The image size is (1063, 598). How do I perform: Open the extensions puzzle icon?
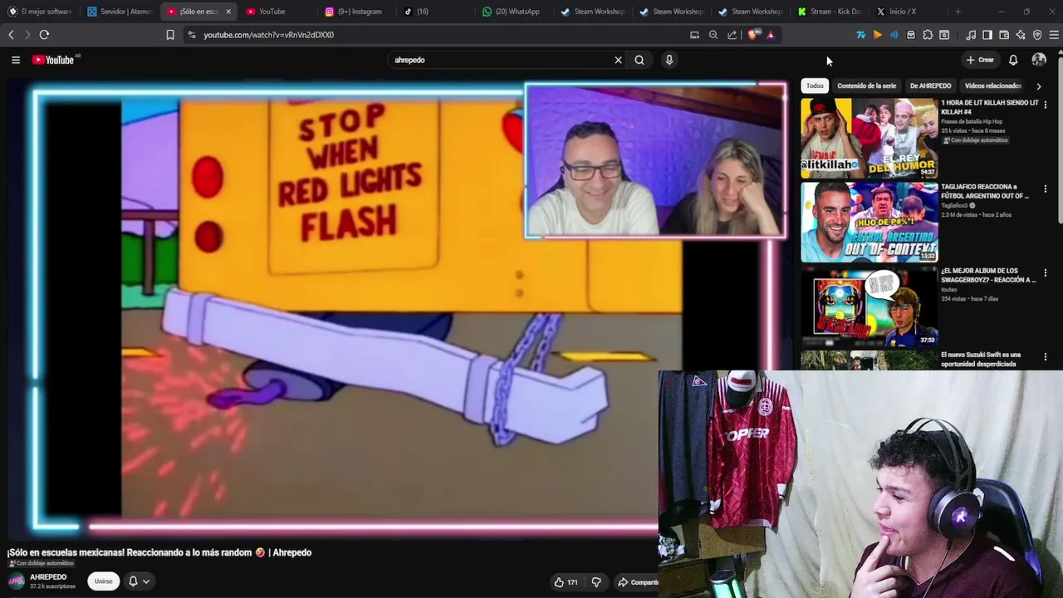[x=928, y=35]
